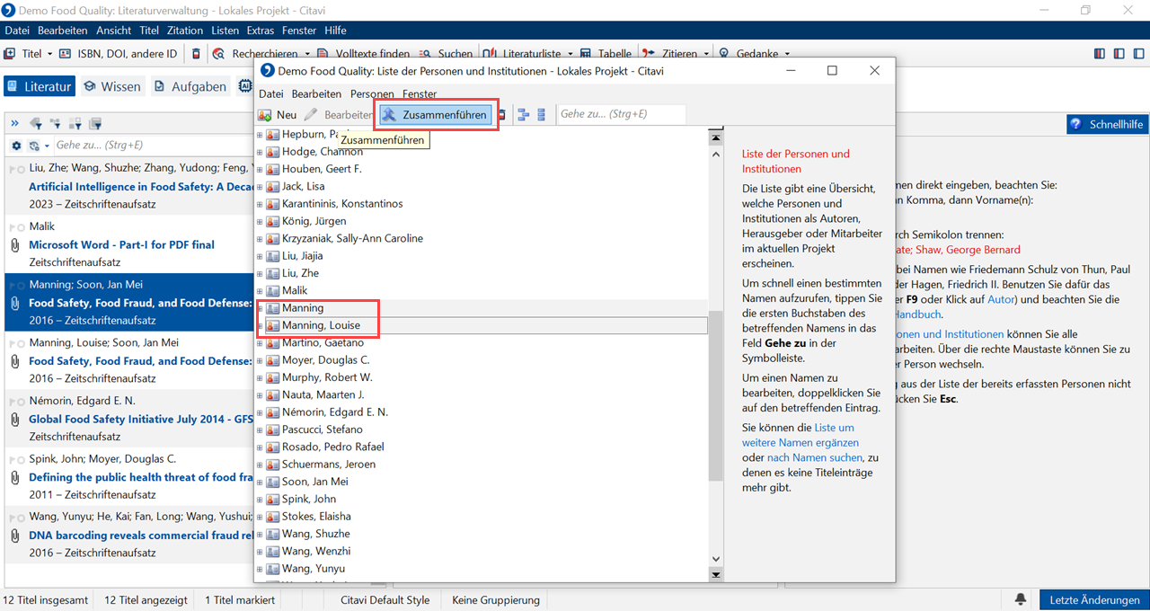
Task: Click Citavi Default Style in status bar
Action: [x=385, y=600]
